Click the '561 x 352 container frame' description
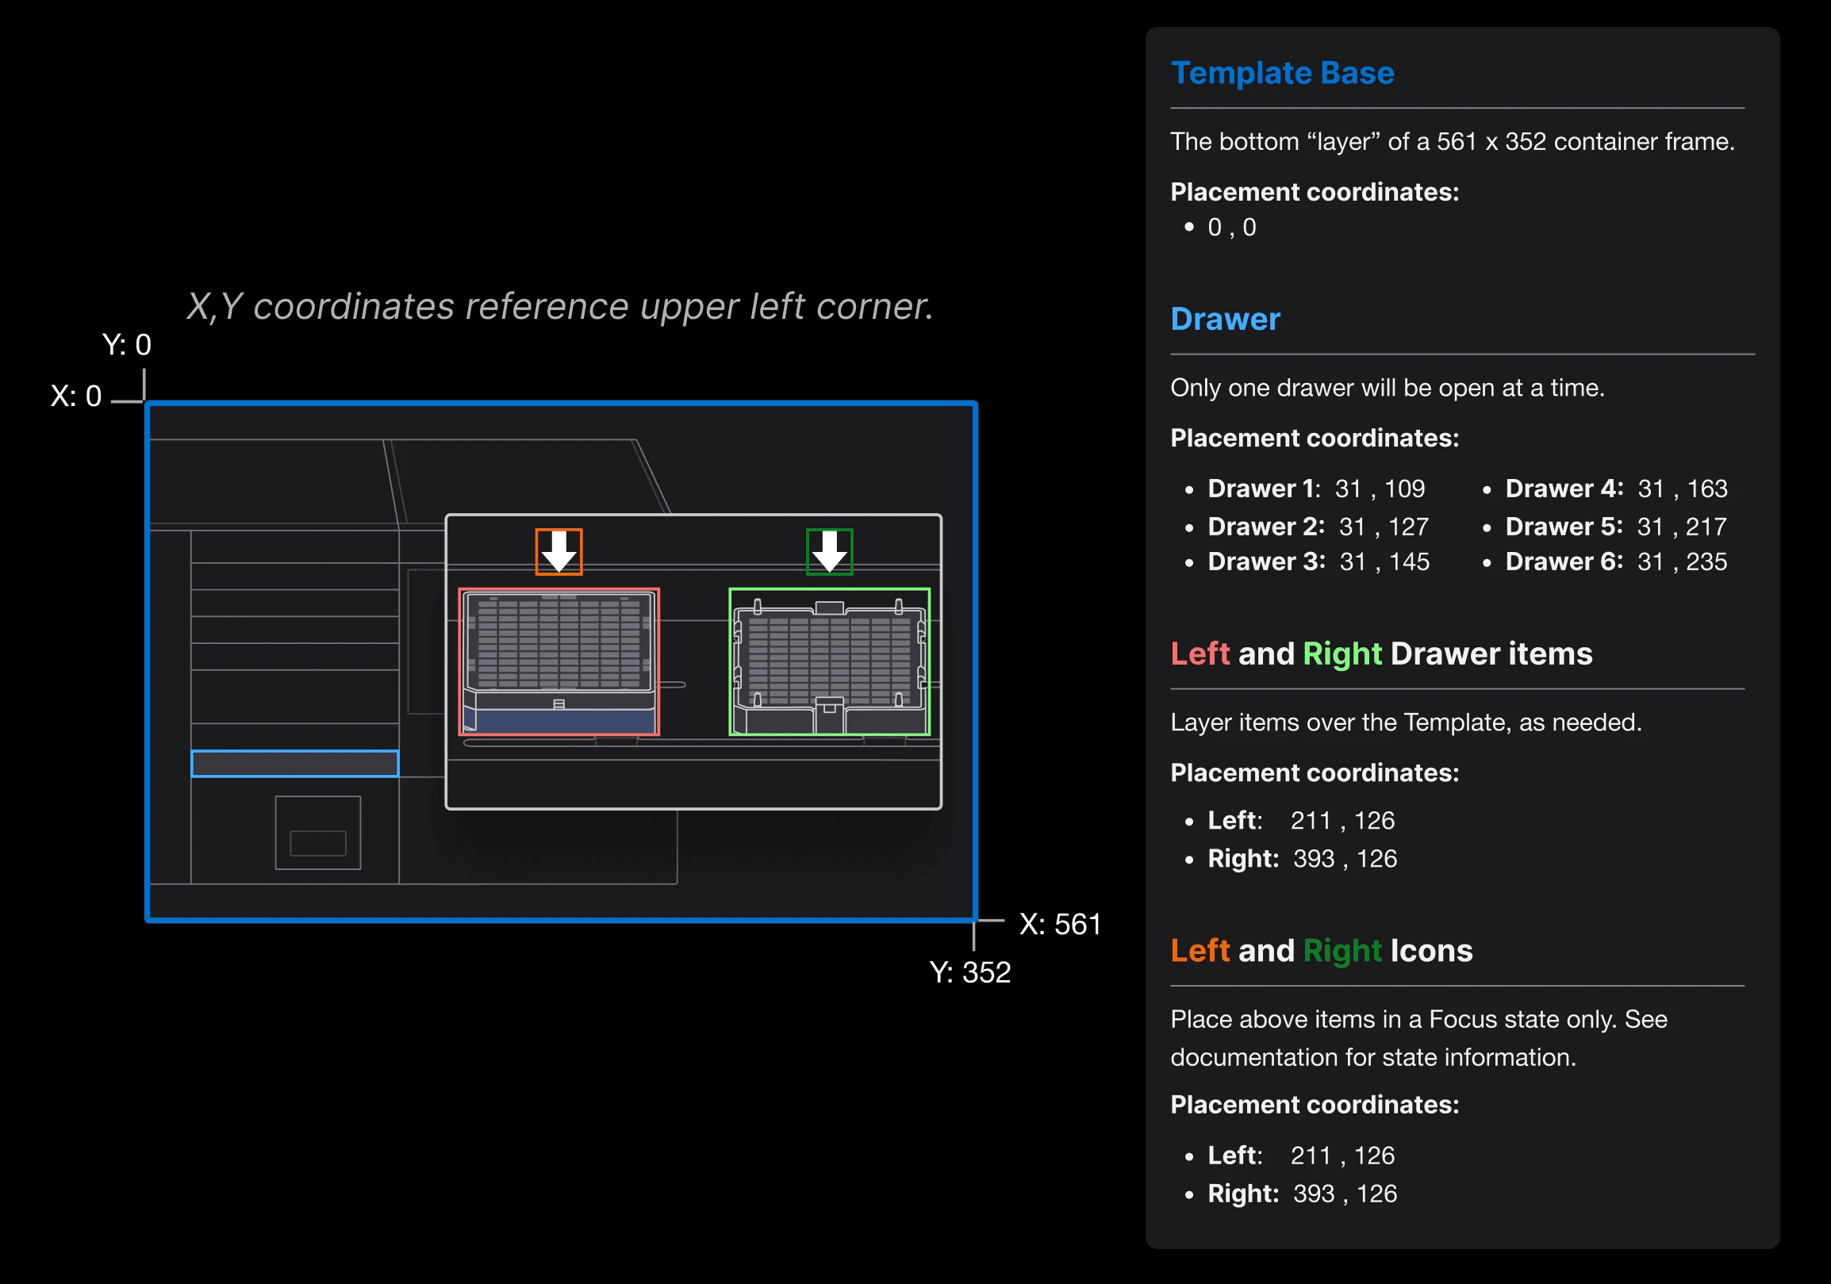This screenshot has width=1831, height=1284. pos(1453,142)
